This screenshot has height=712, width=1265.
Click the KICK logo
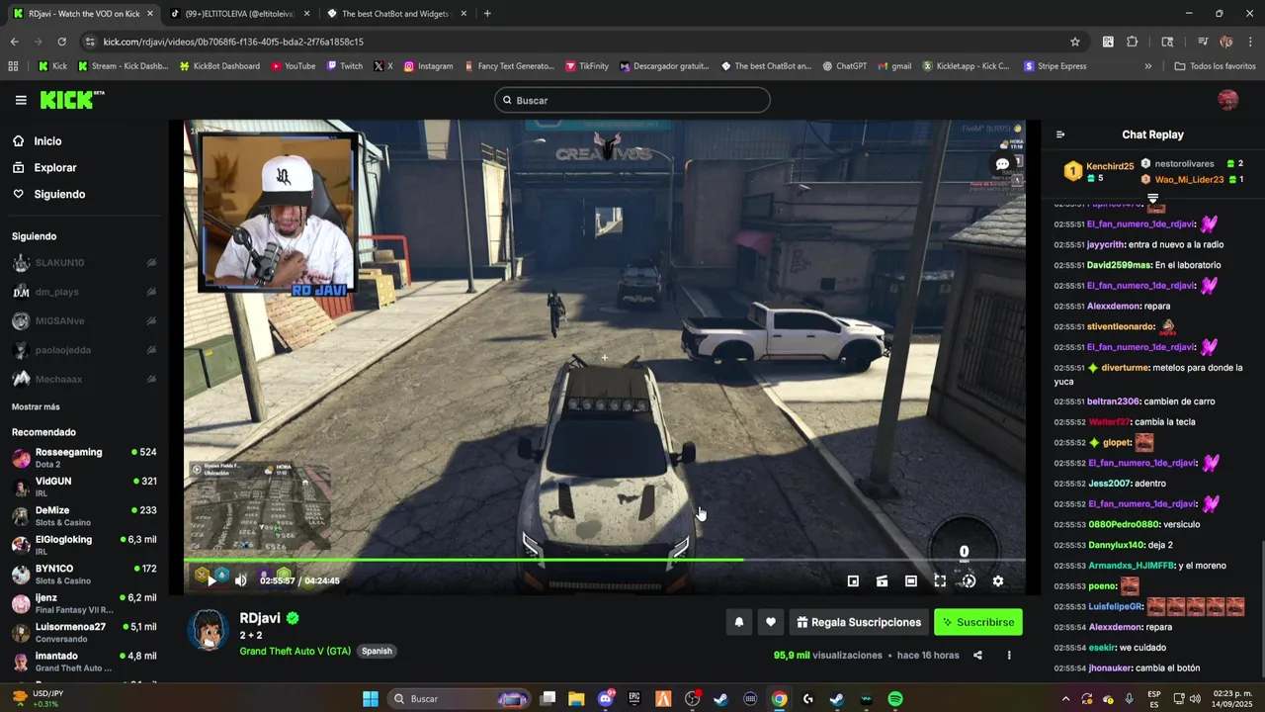click(71, 100)
